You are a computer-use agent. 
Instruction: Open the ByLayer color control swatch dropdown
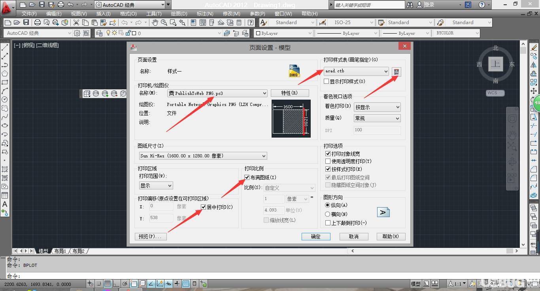(283, 33)
